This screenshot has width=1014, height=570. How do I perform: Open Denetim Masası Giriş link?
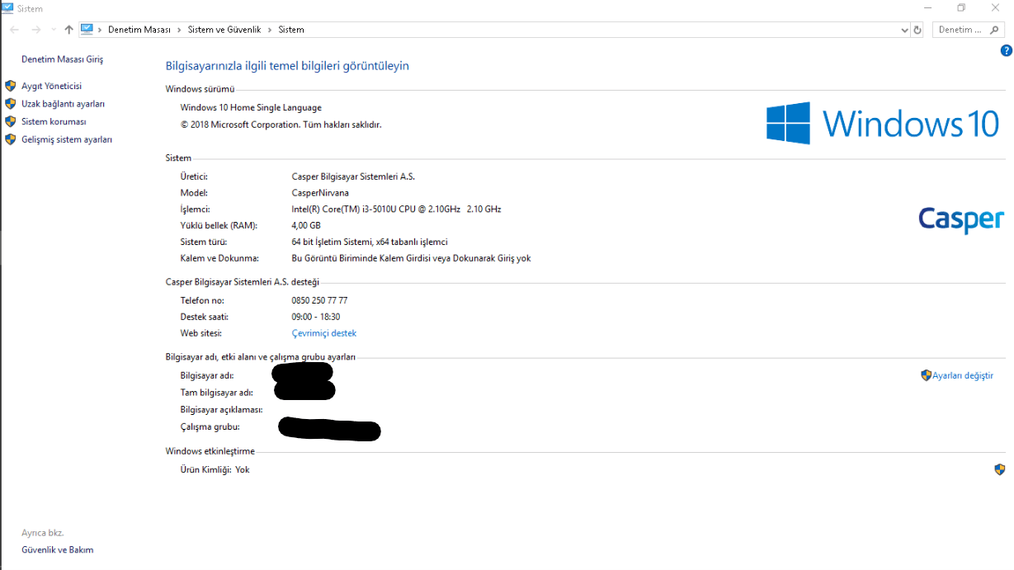(63, 59)
